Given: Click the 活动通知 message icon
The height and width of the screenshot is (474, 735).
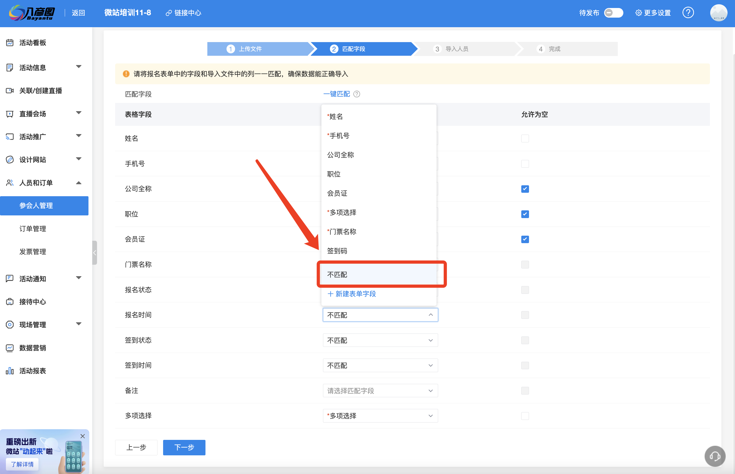Looking at the screenshot, I should click(x=10, y=279).
